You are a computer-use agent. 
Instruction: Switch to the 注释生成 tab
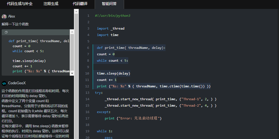pos(51,4)
